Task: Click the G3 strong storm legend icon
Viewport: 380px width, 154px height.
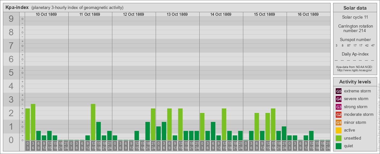Action: (339, 107)
